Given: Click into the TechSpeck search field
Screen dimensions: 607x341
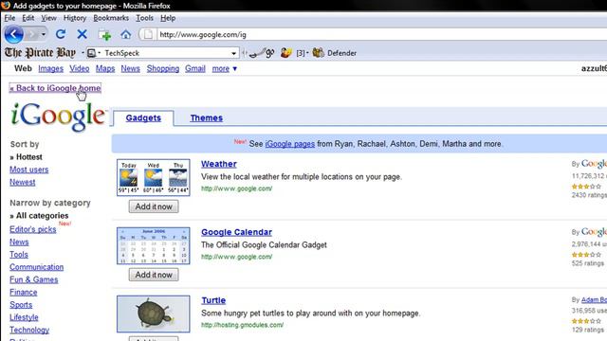Looking at the screenshot, I should pyautogui.click(x=167, y=53).
